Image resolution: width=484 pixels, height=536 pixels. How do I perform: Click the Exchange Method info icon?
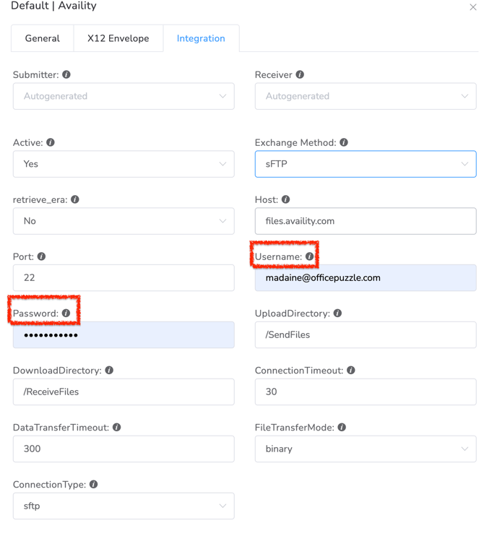coord(344,142)
